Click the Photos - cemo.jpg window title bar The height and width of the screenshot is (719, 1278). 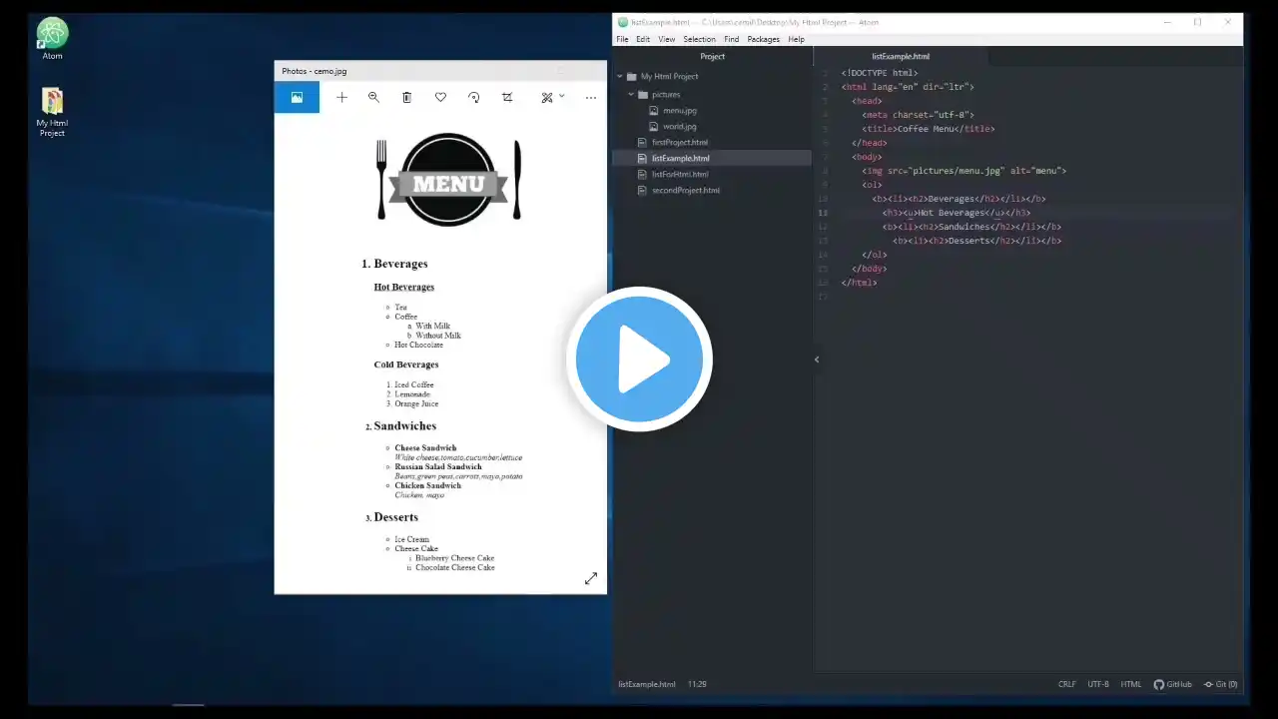(440, 71)
